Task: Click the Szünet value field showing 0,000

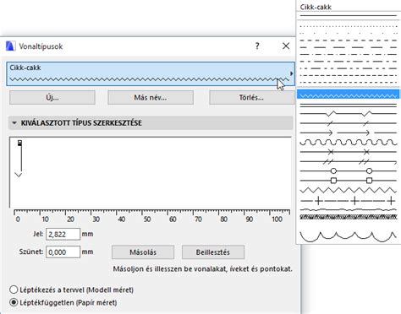Action: (x=63, y=252)
